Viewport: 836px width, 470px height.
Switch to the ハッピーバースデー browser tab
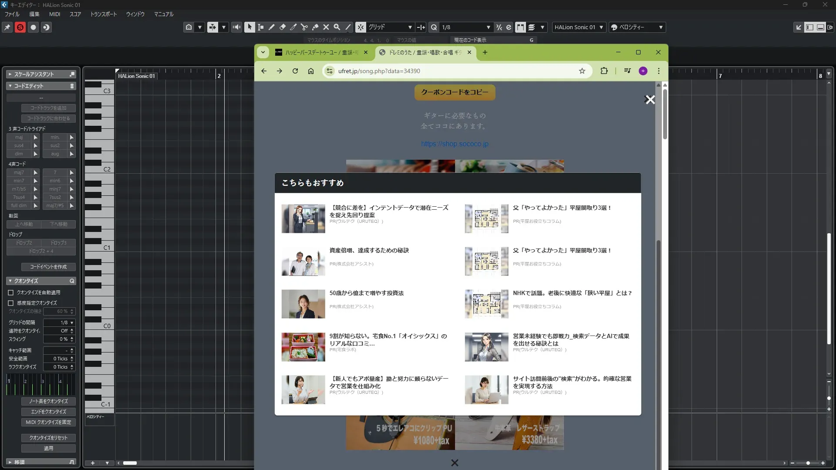point(321,52)
